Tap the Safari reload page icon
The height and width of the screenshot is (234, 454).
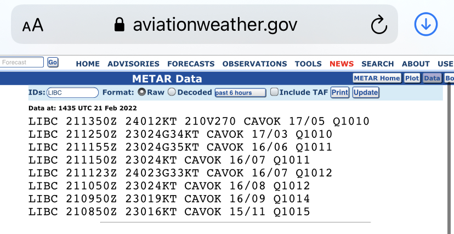point(379,24)
